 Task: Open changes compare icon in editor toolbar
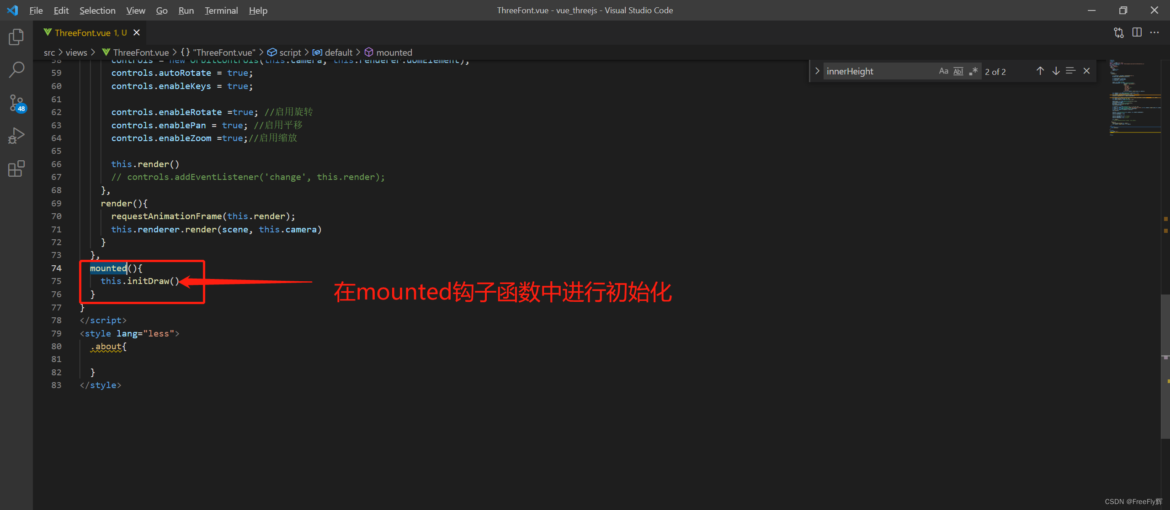(1119, 32)
